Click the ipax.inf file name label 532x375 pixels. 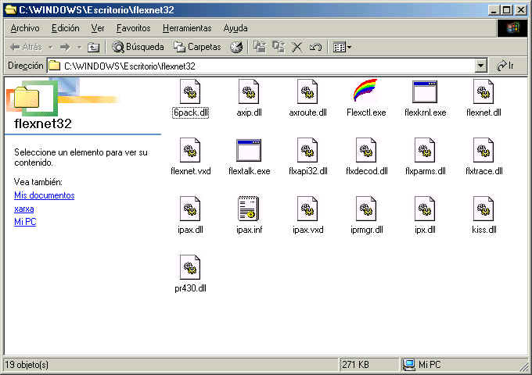click(249, 230)
